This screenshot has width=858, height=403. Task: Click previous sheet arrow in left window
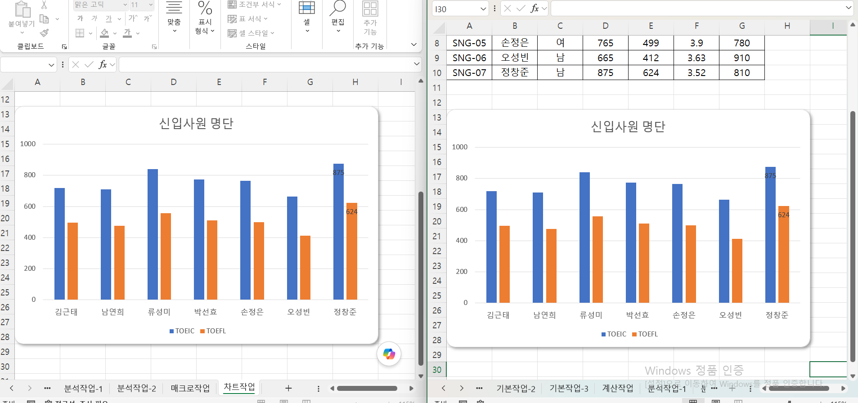(12, 388)
